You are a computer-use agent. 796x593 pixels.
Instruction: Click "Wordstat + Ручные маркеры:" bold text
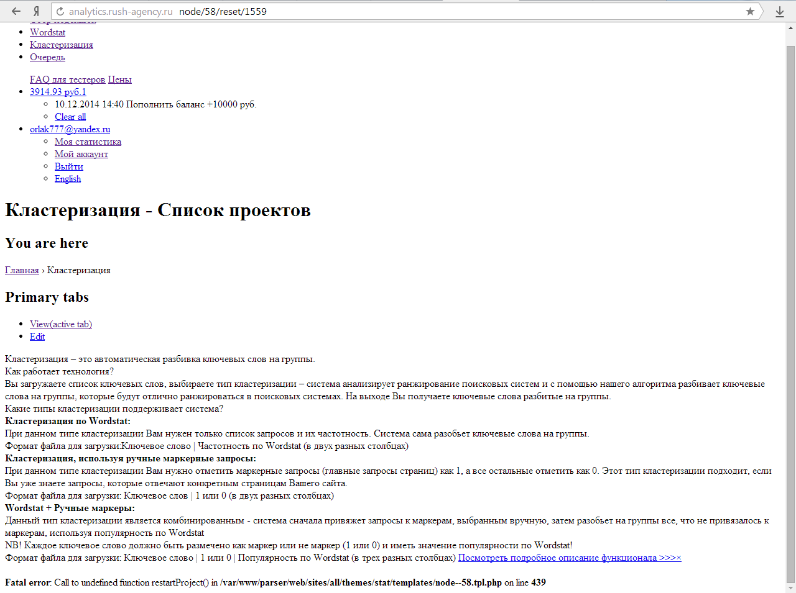coord(70,508)
